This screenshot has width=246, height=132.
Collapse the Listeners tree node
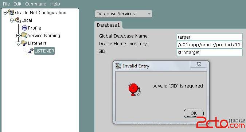pyautogui.click(x=19, y=43)
